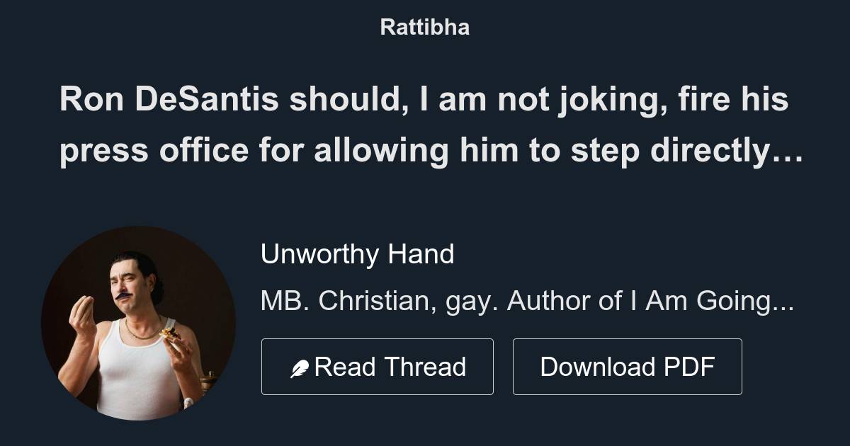Click the Rattibha site title
The width and height of the screenshot is (850, 446).
click(x=424, y=27)
